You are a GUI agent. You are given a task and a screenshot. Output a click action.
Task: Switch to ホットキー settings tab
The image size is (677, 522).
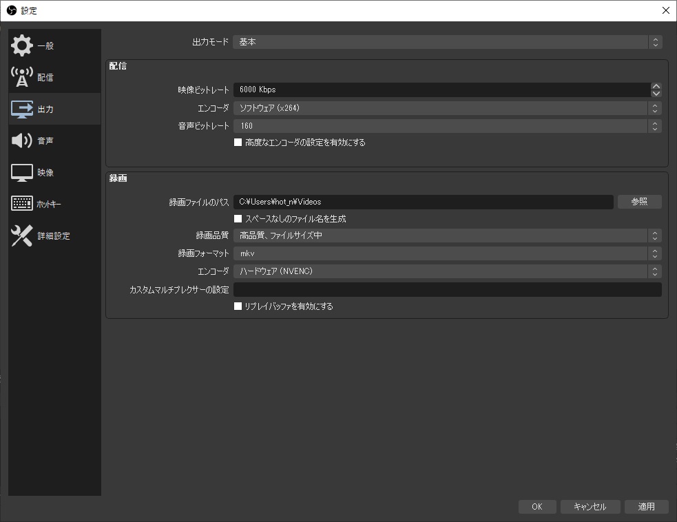coord(54,204)
